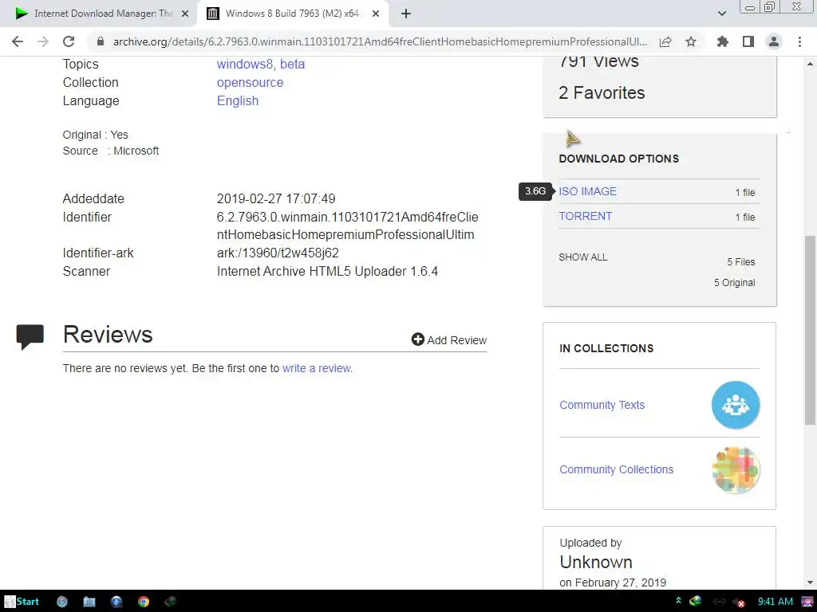This screenshot has width=817, height=612.
Task: Click the Chrome icon in the taskbar
Action: [x=144, y=602]
